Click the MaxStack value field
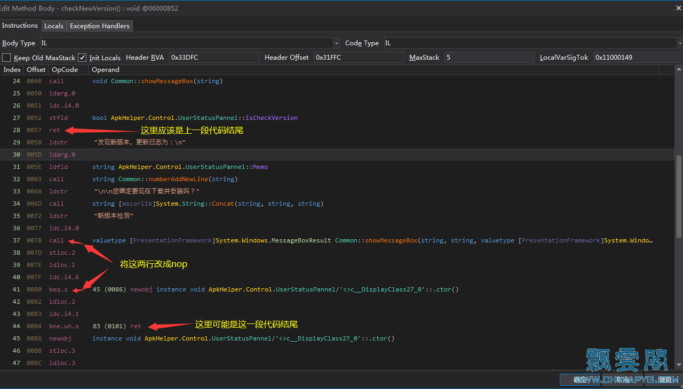Image resolution: width=683 pixels, height=389 pixels. click(489, 58)
